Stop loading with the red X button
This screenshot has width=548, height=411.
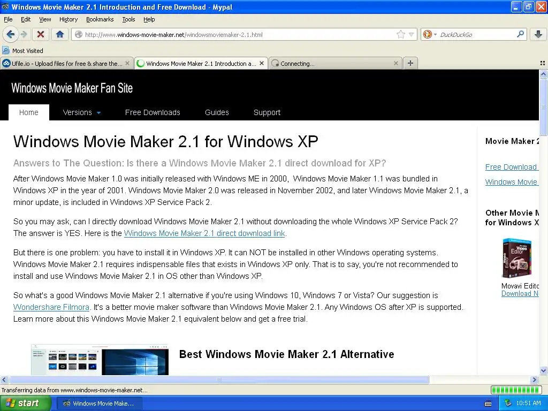(41, 34)
